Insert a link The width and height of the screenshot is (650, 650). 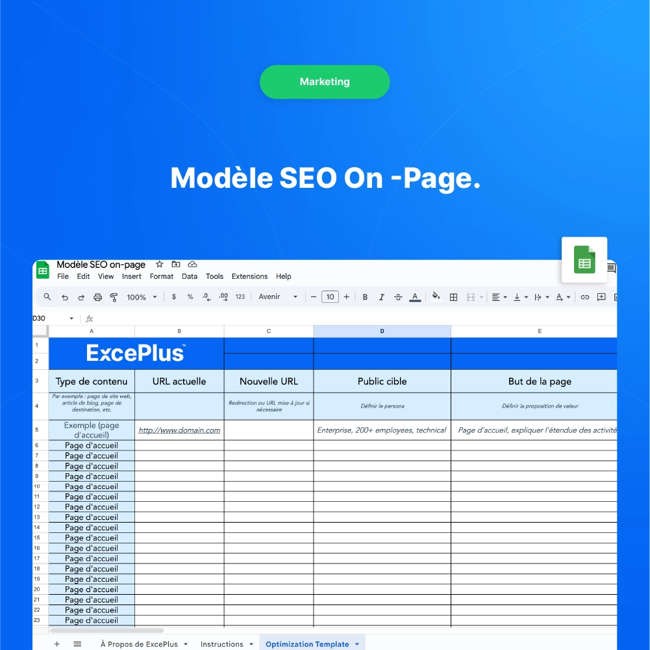click(585, 297)
